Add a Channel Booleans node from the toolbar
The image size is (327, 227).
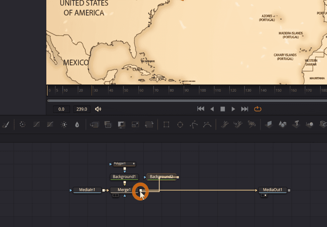coord(108,124)
